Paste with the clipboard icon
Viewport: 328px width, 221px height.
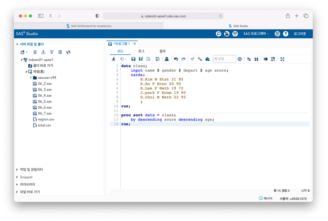coord(208,59)
